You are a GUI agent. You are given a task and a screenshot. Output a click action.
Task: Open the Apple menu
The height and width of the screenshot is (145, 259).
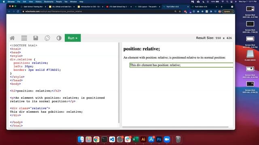pos(4,2)
